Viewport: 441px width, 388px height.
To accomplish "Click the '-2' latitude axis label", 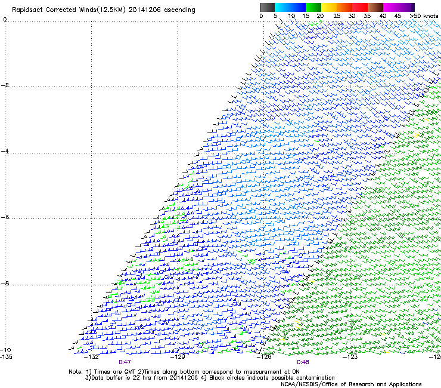I will (5, 85).
